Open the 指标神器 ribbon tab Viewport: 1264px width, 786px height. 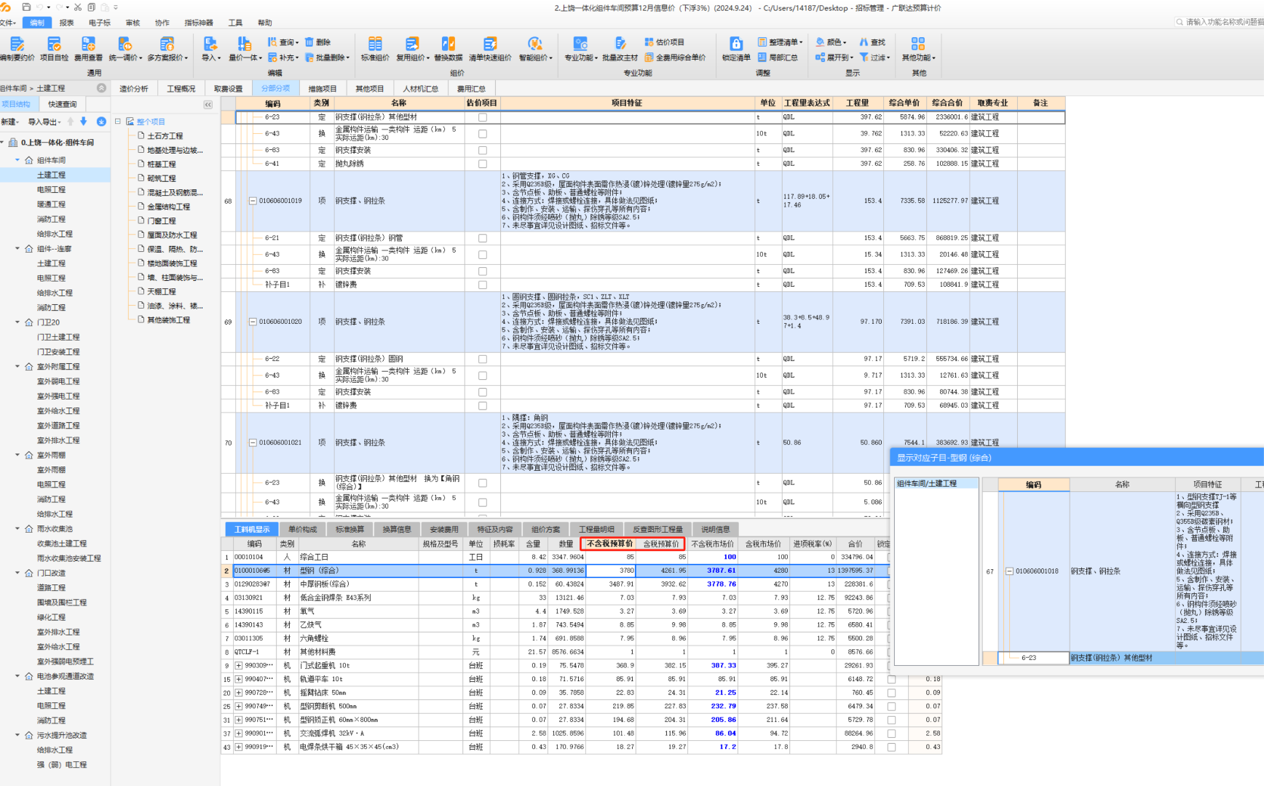click(199, 23)
